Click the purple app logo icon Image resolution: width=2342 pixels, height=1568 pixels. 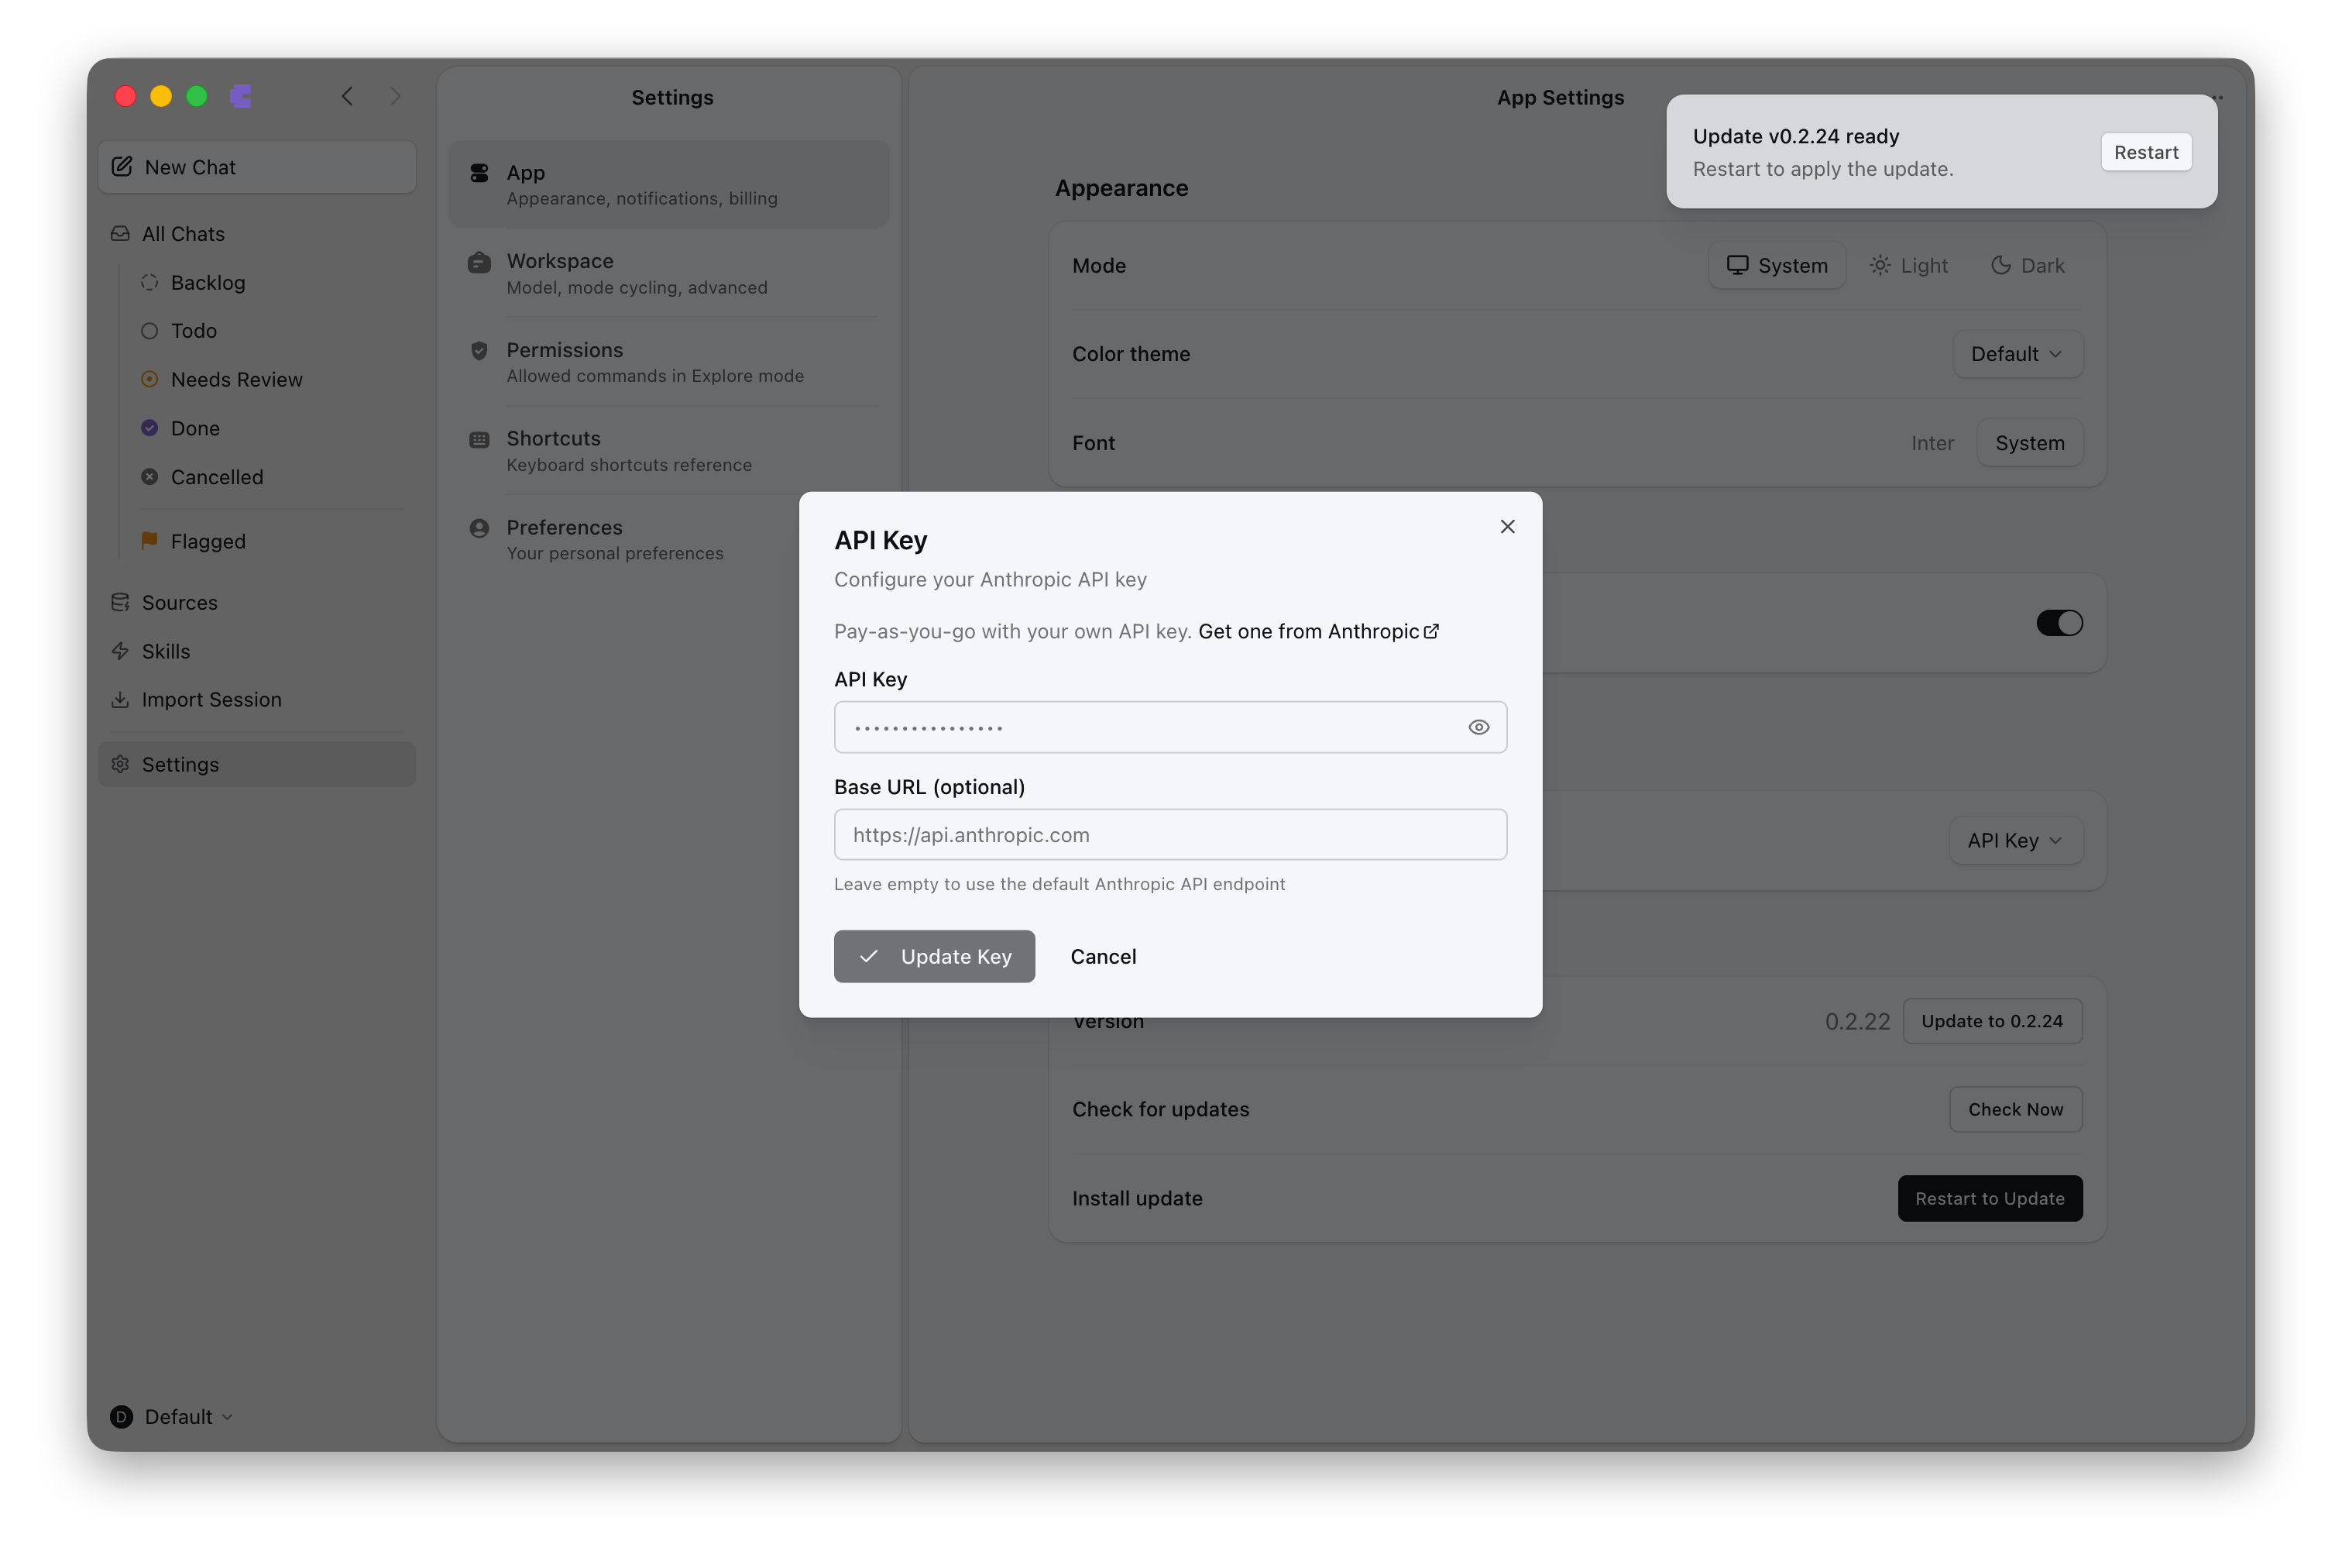point(241,96)
